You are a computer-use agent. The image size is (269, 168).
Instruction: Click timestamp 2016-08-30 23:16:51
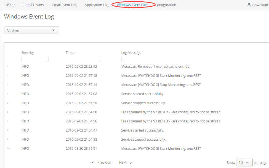81,148
